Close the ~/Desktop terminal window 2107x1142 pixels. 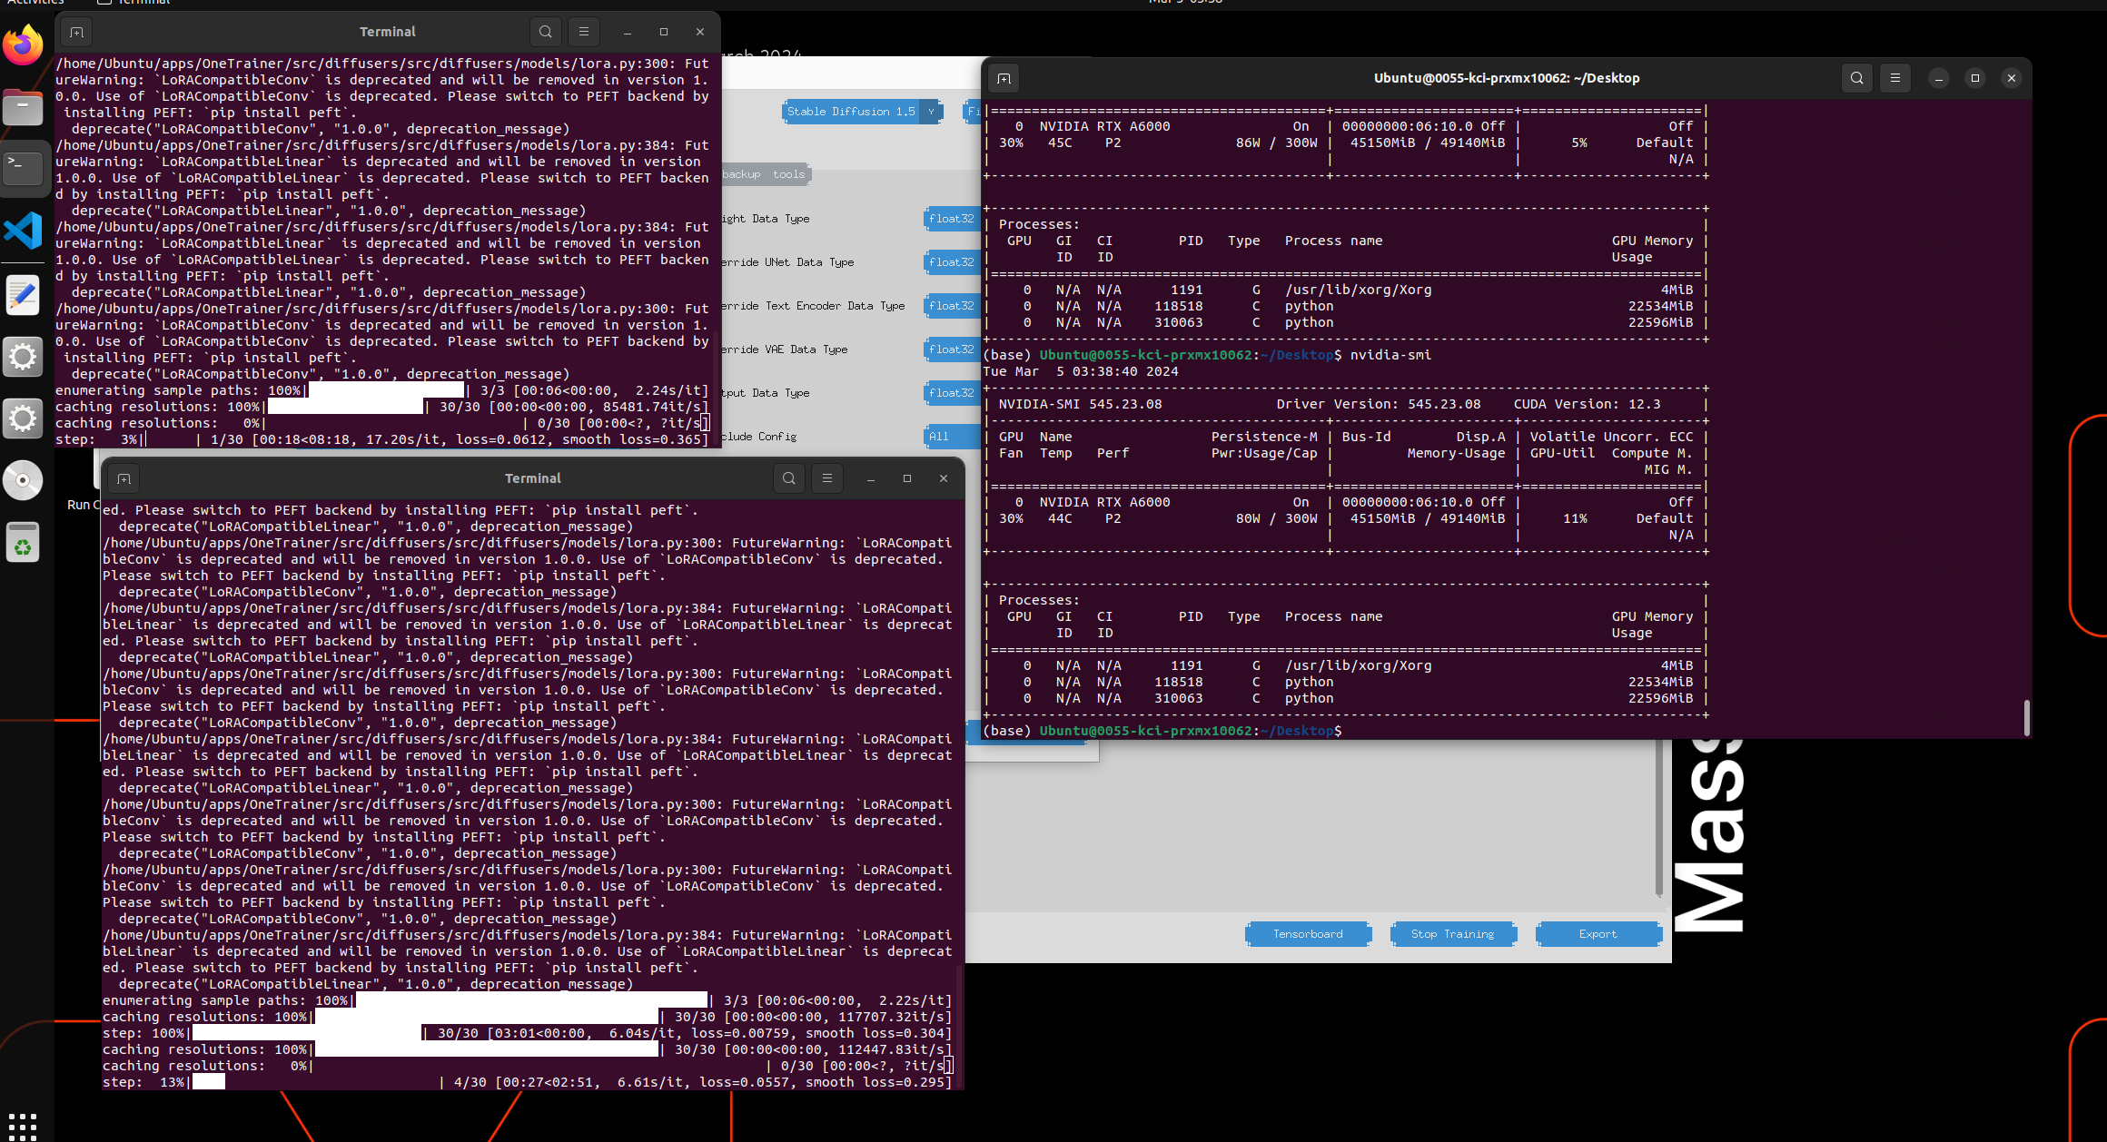[x=2012, y=78]
